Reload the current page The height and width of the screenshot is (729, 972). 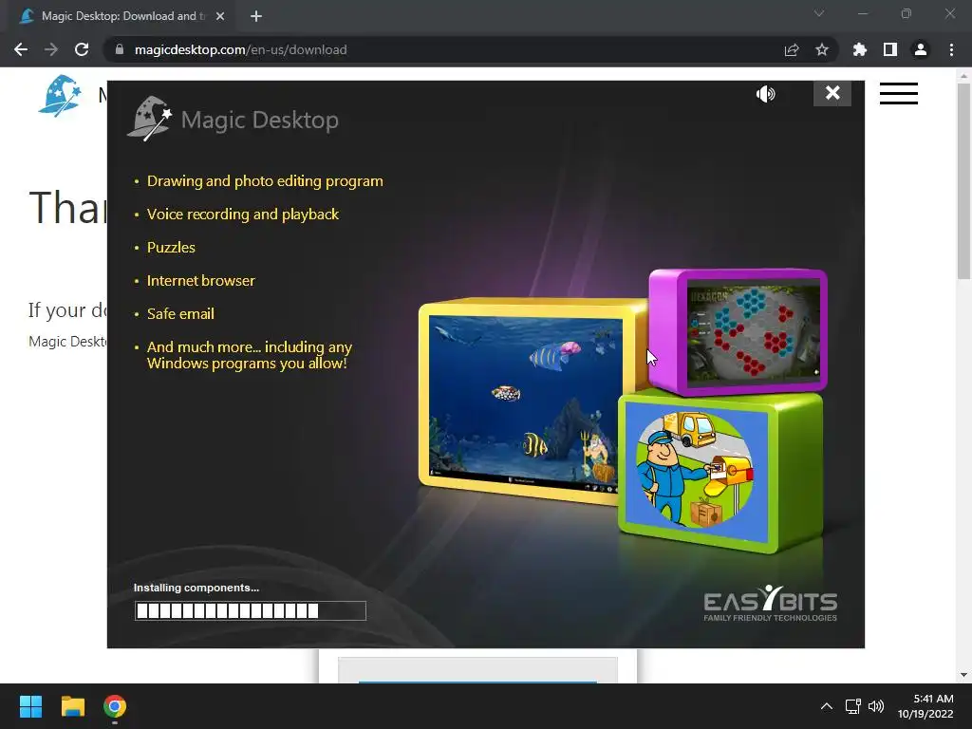tap(82, 49)
